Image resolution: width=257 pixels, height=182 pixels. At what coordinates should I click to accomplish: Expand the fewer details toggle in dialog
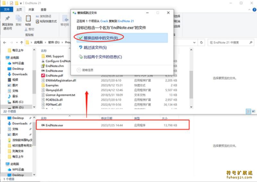click(x=85, y=70)
